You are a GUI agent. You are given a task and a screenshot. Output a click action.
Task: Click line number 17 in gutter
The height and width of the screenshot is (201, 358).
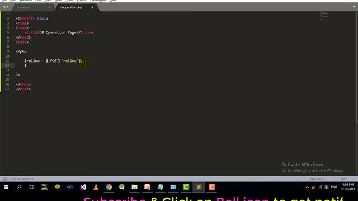pyautogui.click(x=7, y=89)
